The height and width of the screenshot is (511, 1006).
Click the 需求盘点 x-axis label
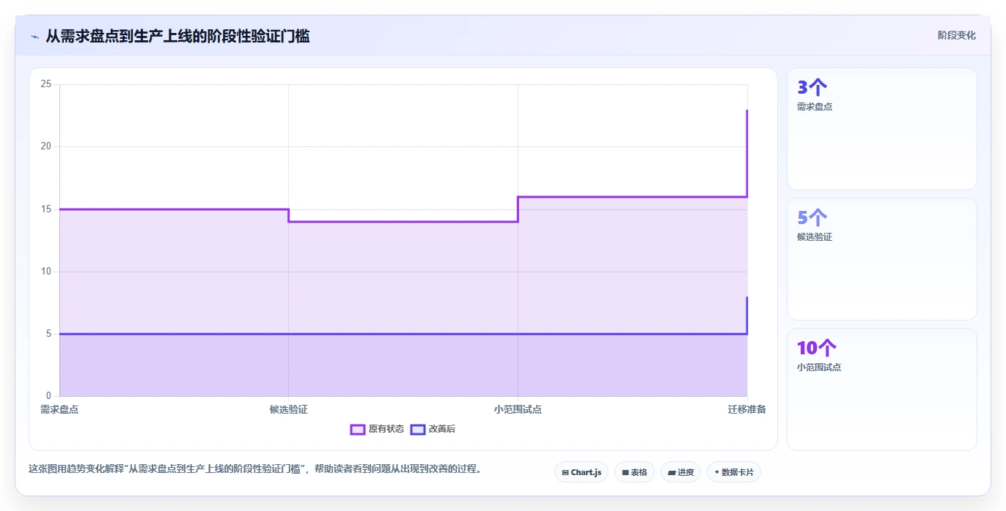59,409
